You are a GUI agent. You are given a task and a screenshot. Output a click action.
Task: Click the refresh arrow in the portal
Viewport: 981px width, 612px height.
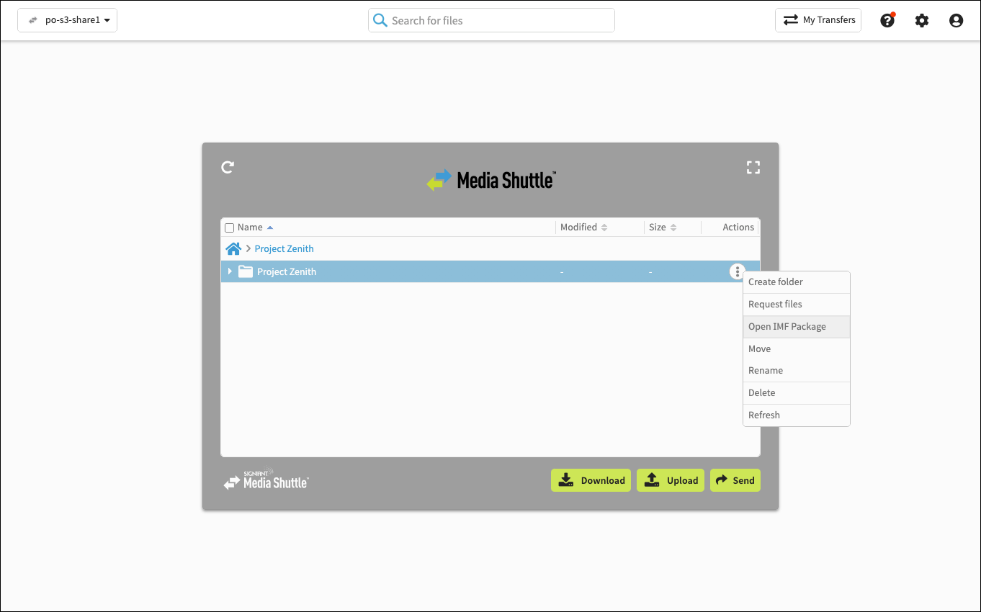pos(228,167)
